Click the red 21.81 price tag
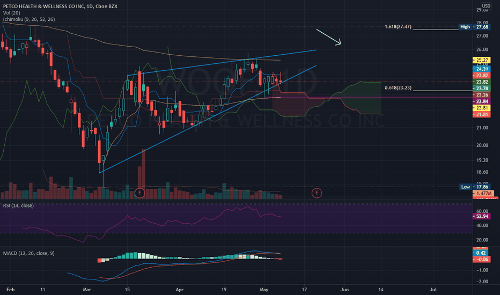Viewport: 500px width, 295px height. point(482,114)
